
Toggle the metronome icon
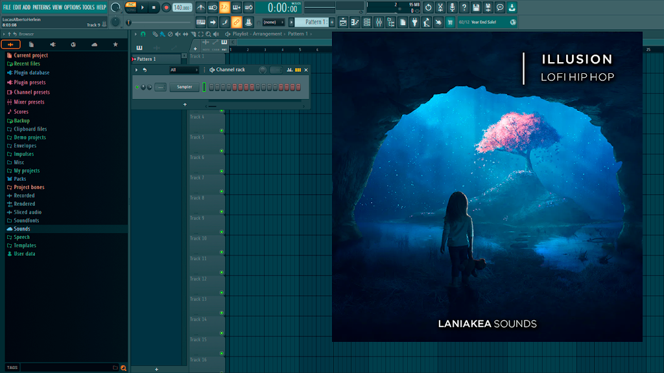(201, 7)
